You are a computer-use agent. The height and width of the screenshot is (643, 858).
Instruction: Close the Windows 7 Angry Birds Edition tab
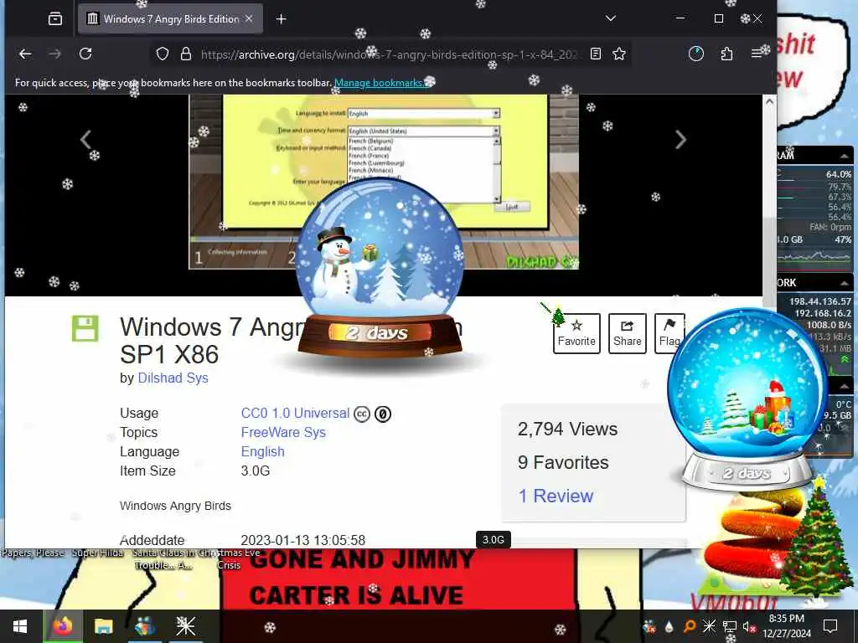(249, 18)
